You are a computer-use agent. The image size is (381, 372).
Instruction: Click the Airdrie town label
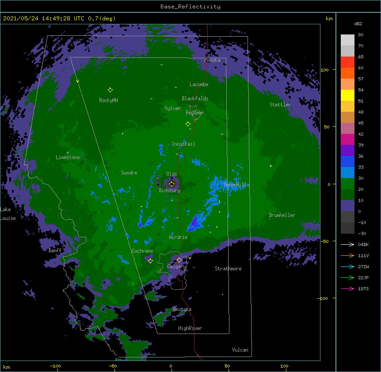click(x=179, y=237)
